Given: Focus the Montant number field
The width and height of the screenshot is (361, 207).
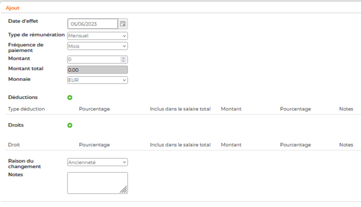Looking at the screenshot, I should pyautogui.click(x=94, y=60).
